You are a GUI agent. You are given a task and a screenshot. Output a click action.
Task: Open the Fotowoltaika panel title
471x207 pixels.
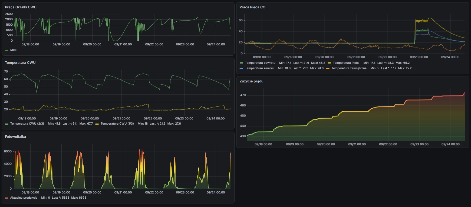tap(15, 137)
